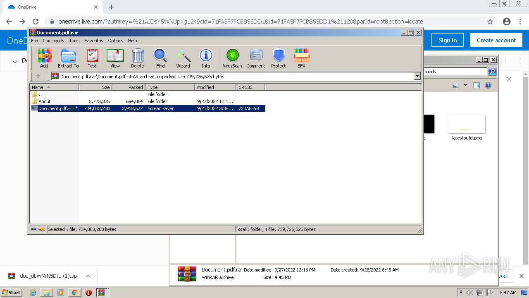Open Internet Explorer from taskbar
Viewport: 529px width, 298px height.
33,293
